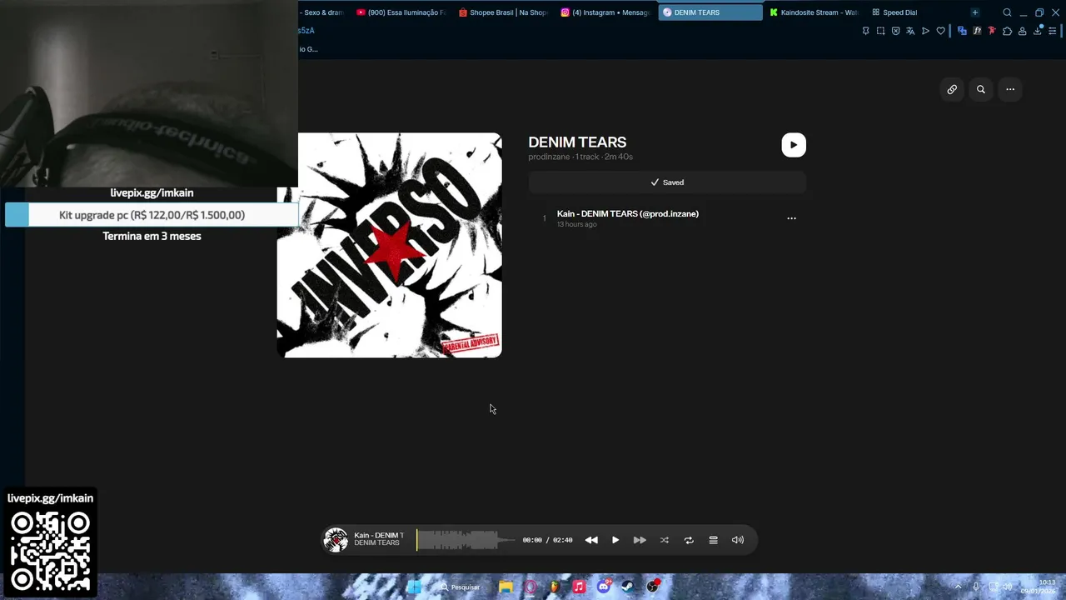Open Steam from the taskbar
The width and height of the screenshot is (1066, 600).
pos(628,587)
